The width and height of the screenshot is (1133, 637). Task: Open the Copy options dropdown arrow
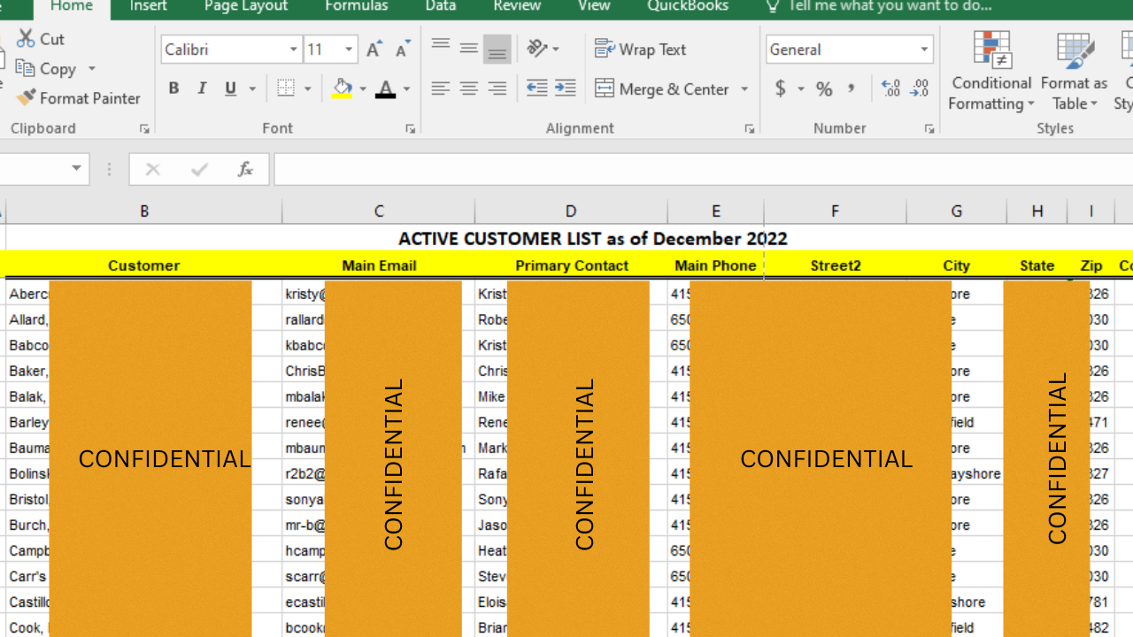[91, 68]
